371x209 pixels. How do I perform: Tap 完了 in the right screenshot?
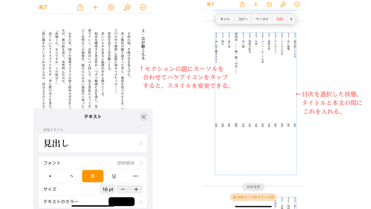[x=211, y=4]
